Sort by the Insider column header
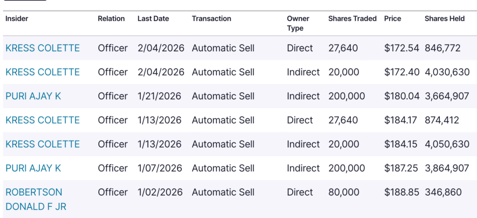 point(17,19)
